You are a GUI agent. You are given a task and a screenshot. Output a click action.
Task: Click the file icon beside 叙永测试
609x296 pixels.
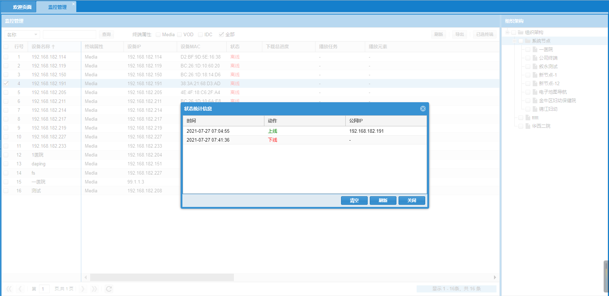tap(535, 66)
